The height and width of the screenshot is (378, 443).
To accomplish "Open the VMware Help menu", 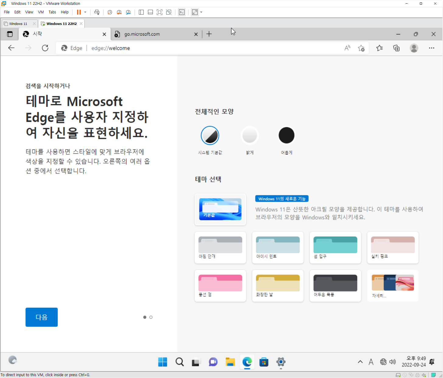I will (x=65, y=12).
